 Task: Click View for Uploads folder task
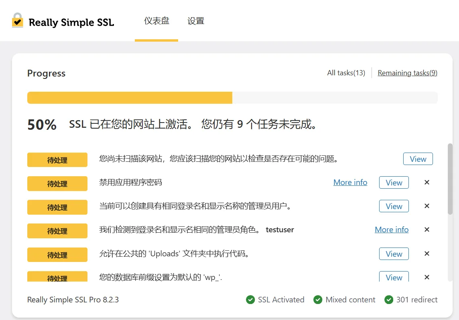click(394, 254)
